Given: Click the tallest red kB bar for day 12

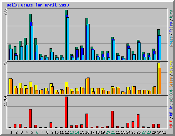Looking at the screenshot, I should coord(66,112).
